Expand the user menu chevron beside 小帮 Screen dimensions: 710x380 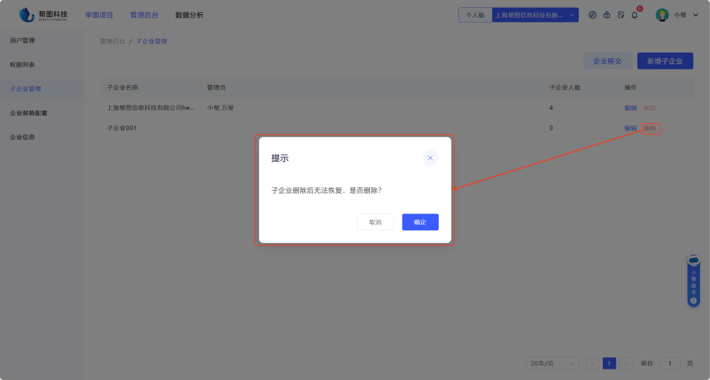(x=695, y=15)
